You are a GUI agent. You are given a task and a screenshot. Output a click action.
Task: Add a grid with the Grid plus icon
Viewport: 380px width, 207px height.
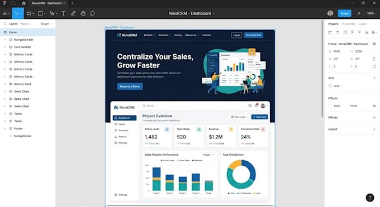point(374,78)
